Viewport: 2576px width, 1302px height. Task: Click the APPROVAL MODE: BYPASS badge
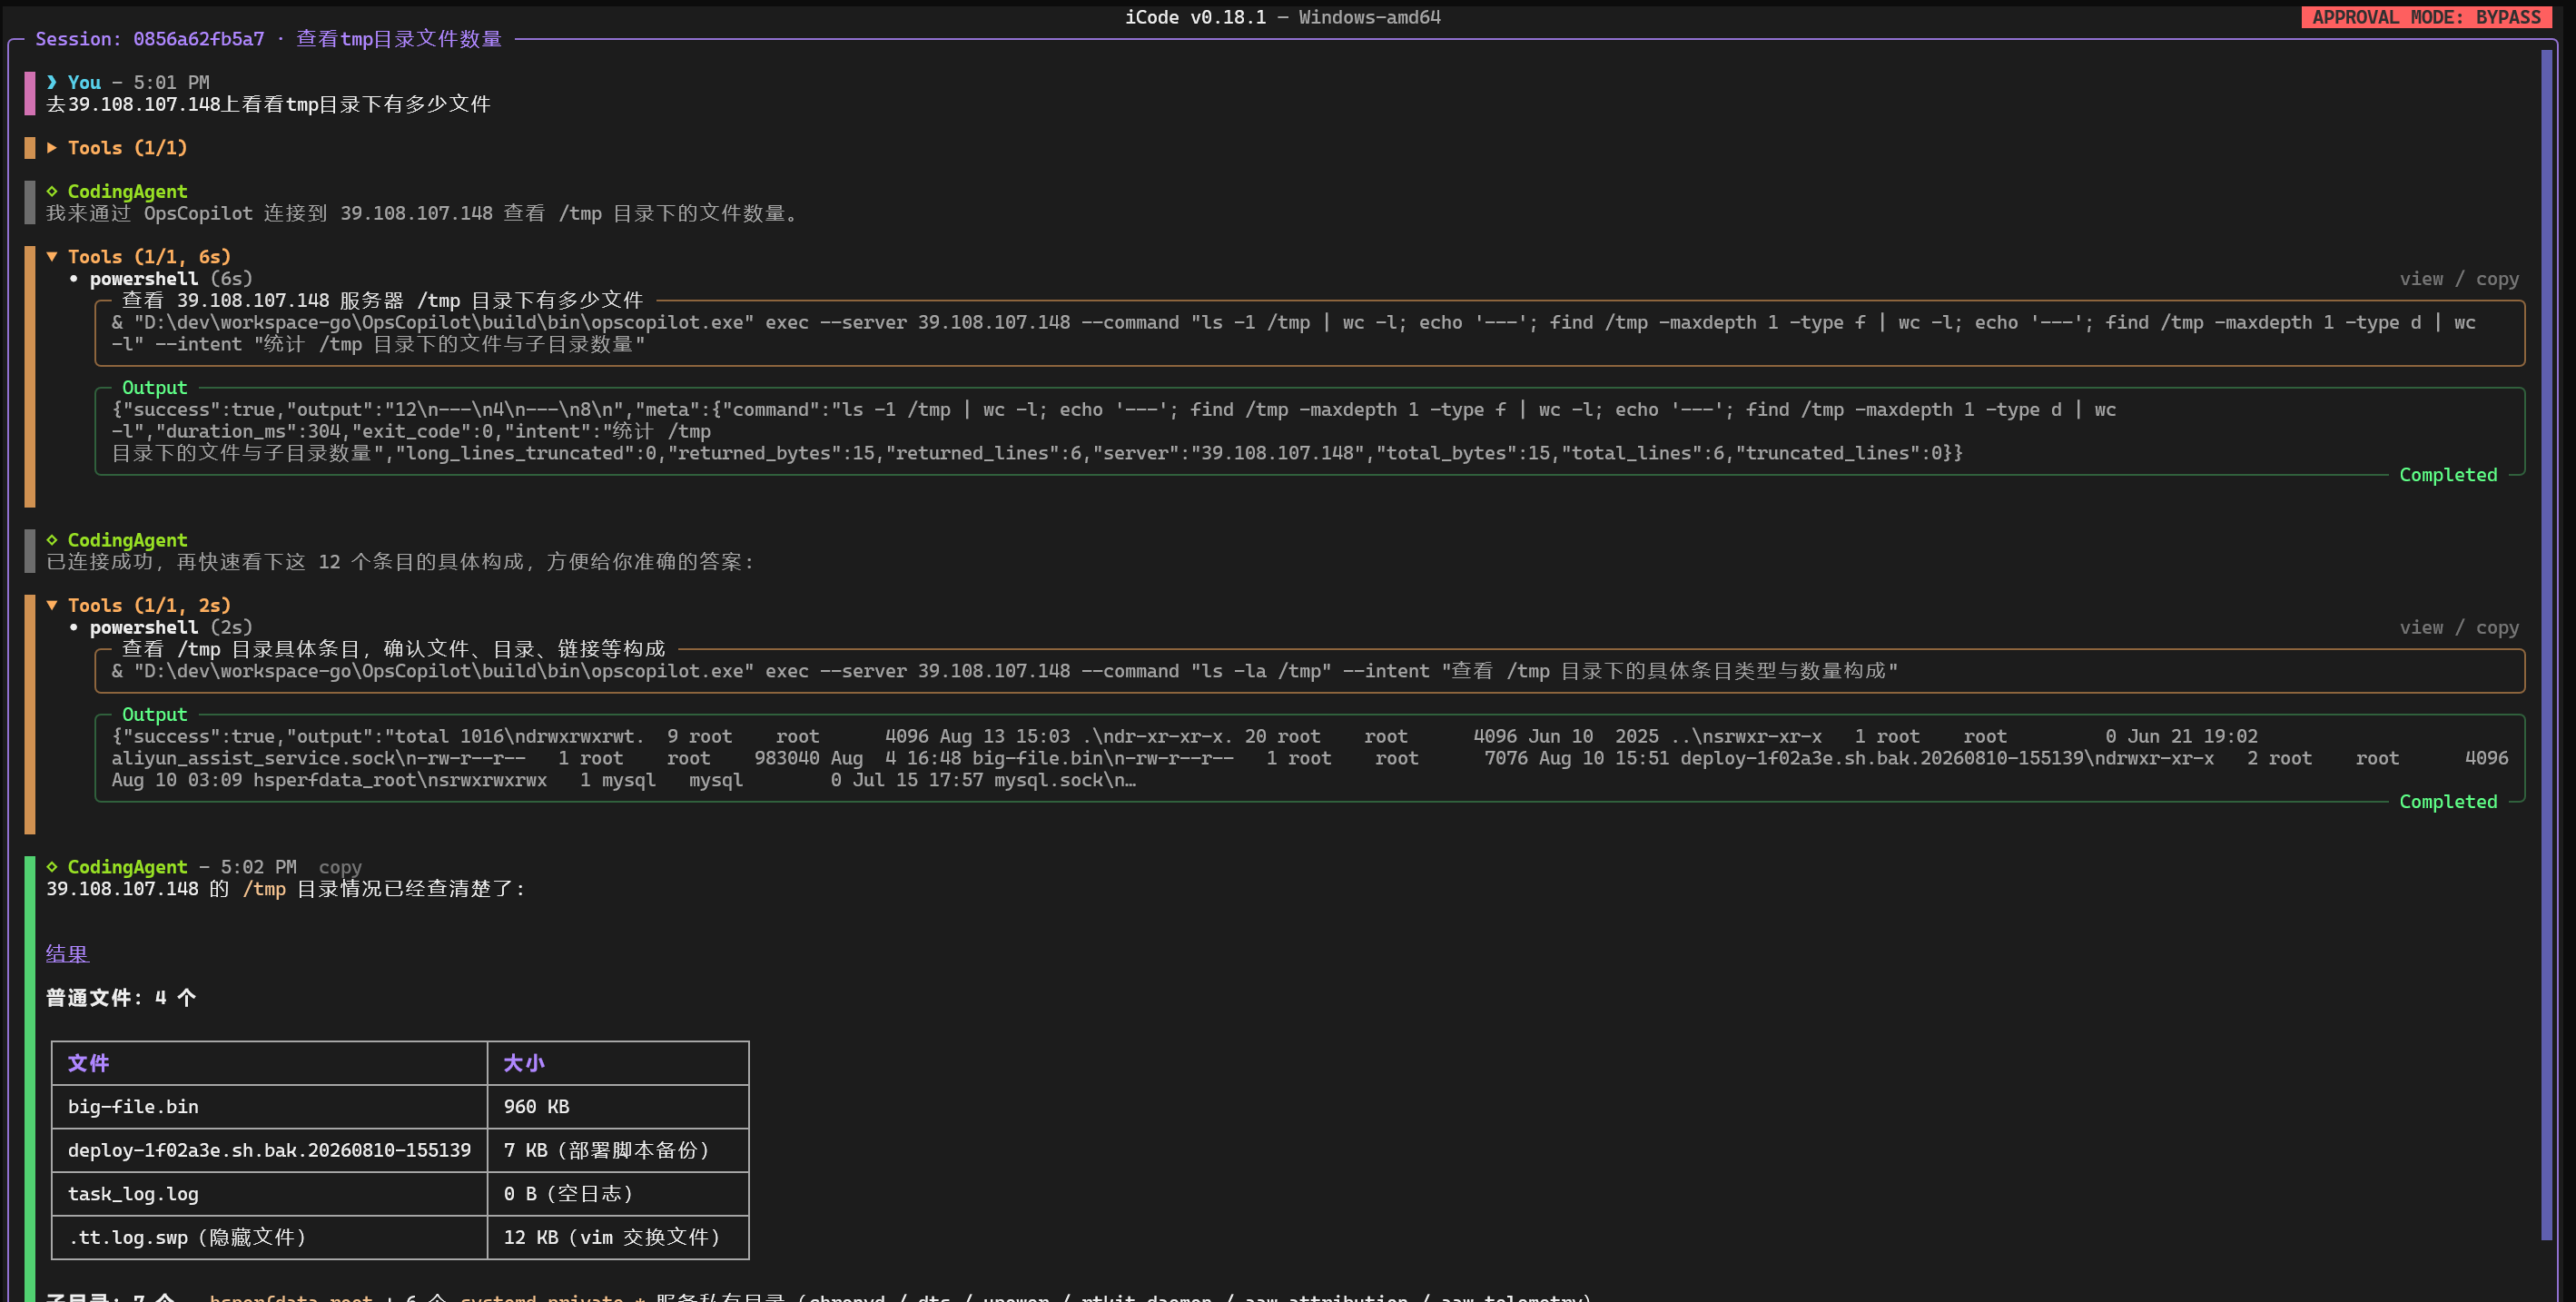(2426, 17)
